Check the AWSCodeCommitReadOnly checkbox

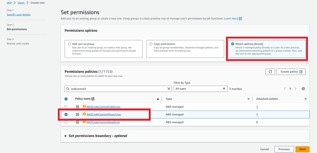(x=66, y=122)
